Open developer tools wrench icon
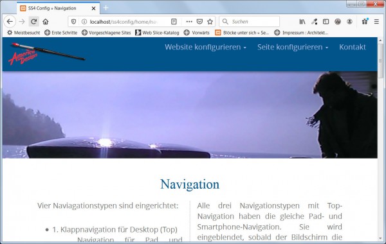 pyautogui.click(x=314, y=22)
